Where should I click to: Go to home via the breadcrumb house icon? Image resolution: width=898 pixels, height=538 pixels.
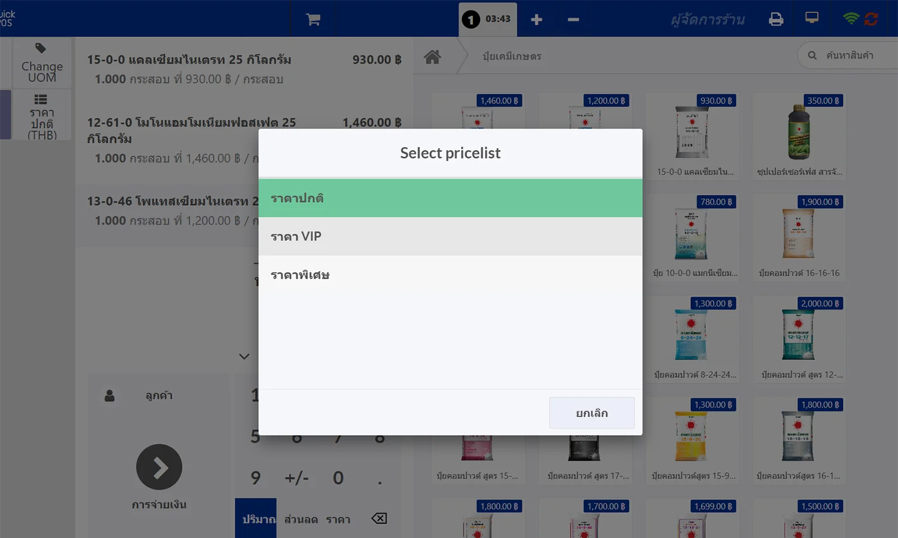[x=433, y=56]
